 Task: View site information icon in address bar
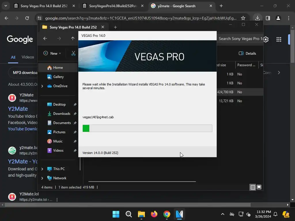(39, 18)
